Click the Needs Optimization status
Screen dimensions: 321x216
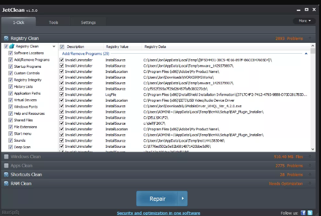coord(286,184)
